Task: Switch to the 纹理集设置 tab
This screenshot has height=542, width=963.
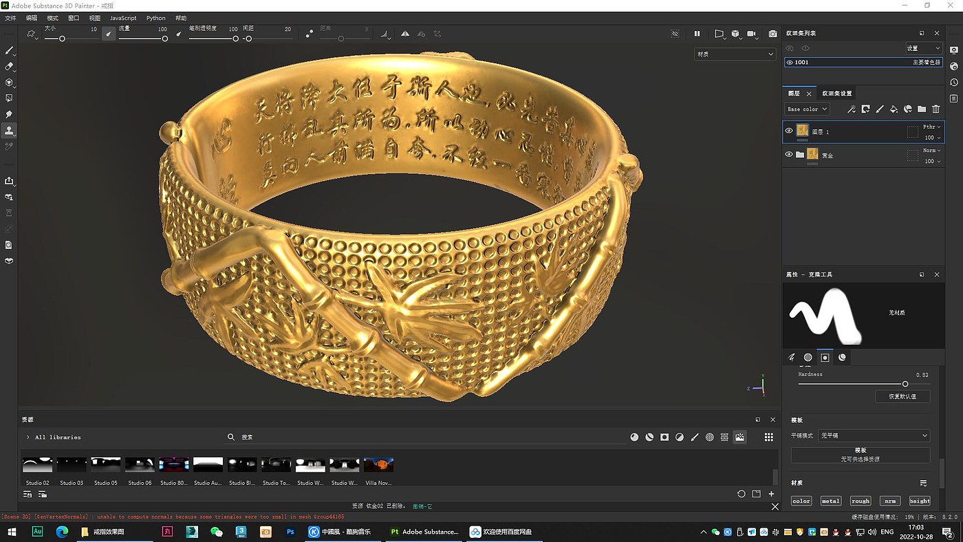Action: tap(836, 94)
